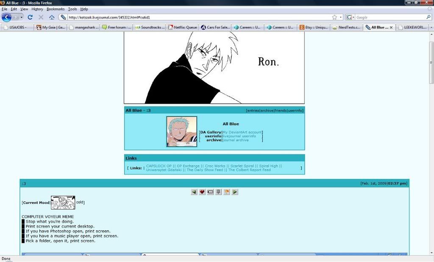
Task: Open the Scarlet Spiral link
Action: tap(242, 166)
